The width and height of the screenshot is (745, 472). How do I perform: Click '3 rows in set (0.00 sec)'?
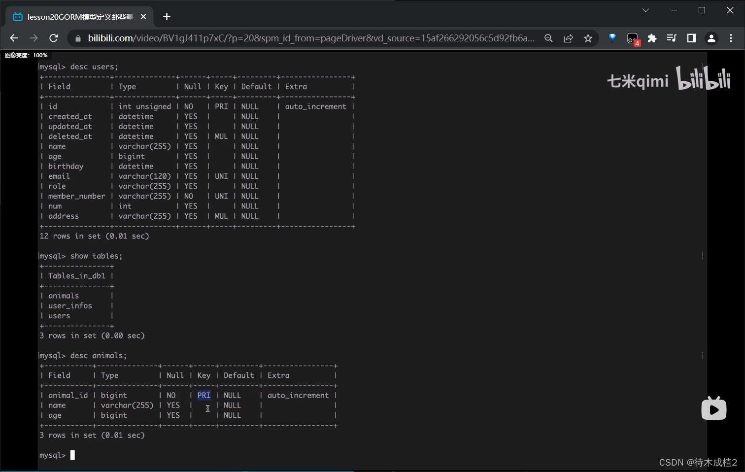(92, 336)
